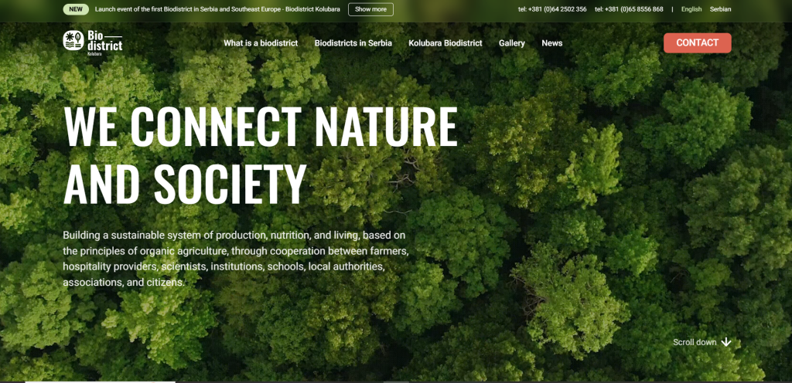The height and width of the screenshot is (383, 792).
Task: Go to the Kolubara Biodistrict page
Action: (x=445, y=42)
